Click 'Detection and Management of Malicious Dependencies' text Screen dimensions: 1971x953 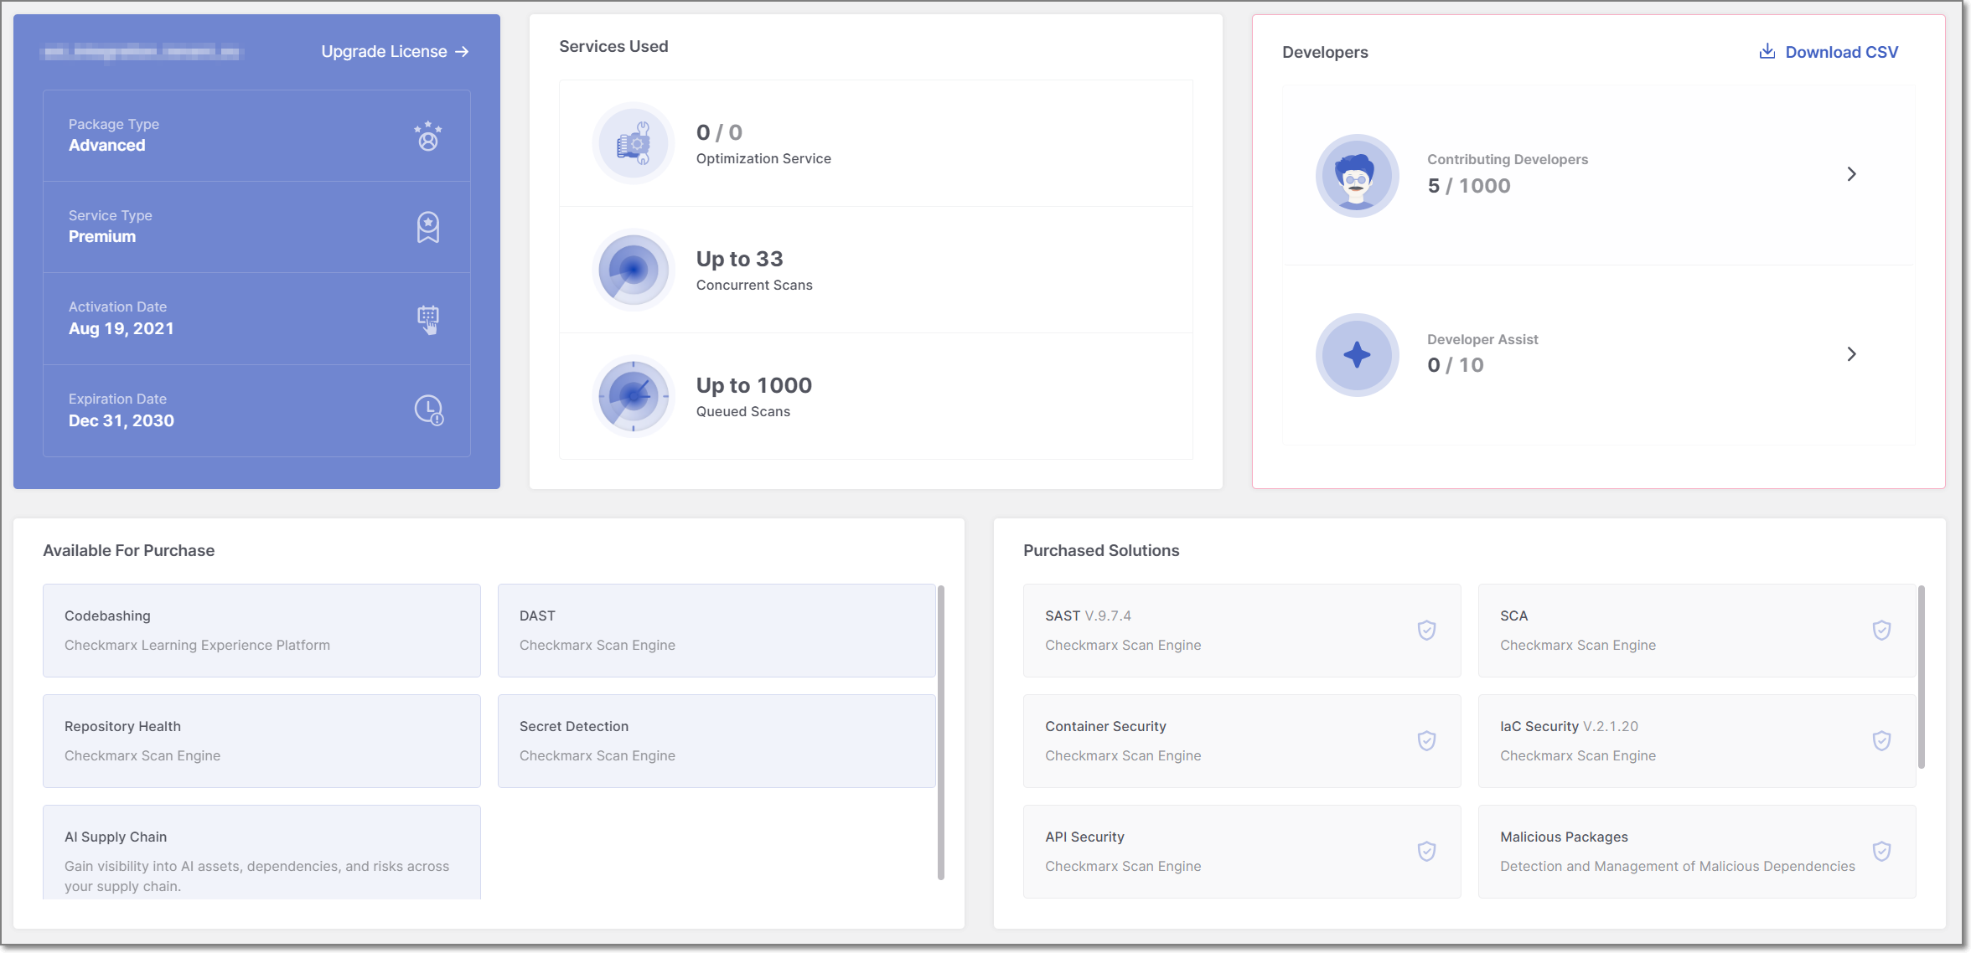coord(1678,866)
